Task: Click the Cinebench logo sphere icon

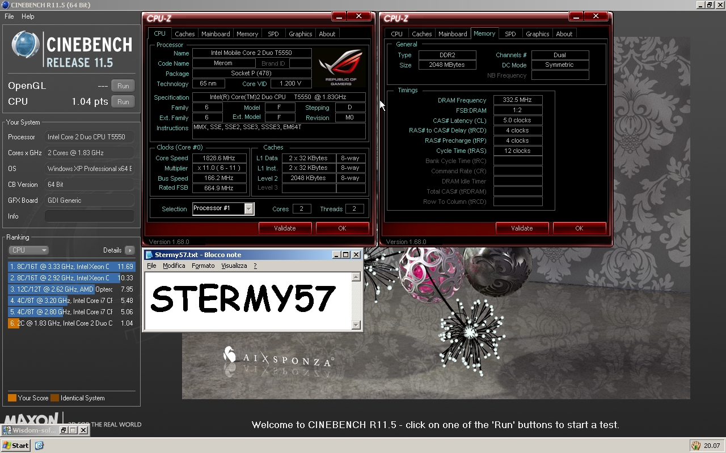Action: (x=25, y=45)
